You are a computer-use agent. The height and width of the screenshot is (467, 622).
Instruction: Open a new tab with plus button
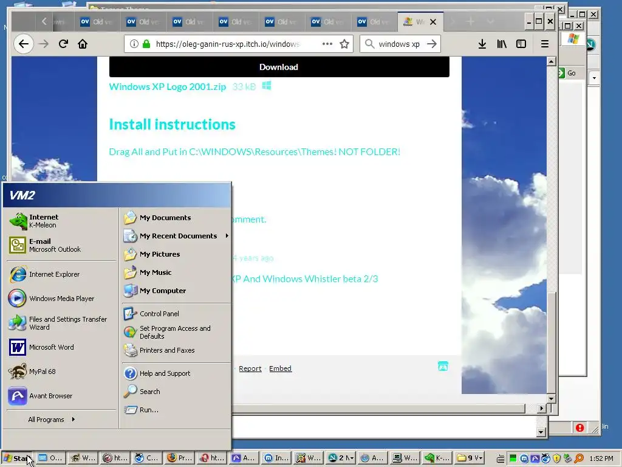[470, 21]
